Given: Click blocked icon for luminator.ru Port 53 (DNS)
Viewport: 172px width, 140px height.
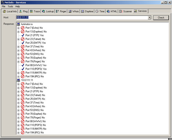Looking at the screenshot, I should 23,54.
